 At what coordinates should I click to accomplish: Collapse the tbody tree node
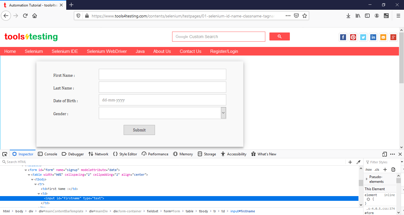(32, 179)
